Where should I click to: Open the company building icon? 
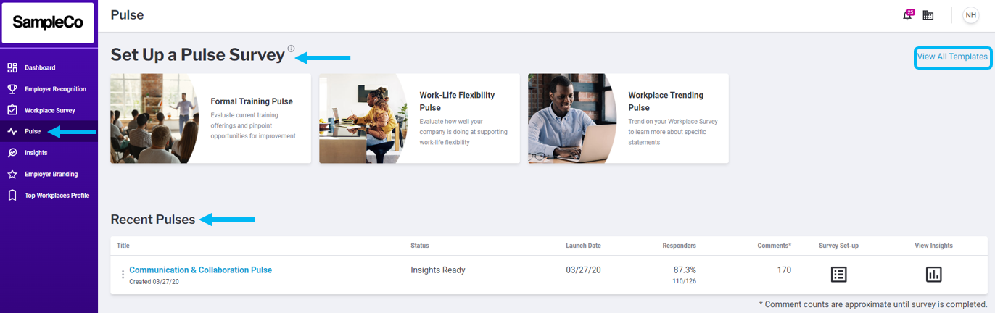pyautogui.click(x=928, y=15)
